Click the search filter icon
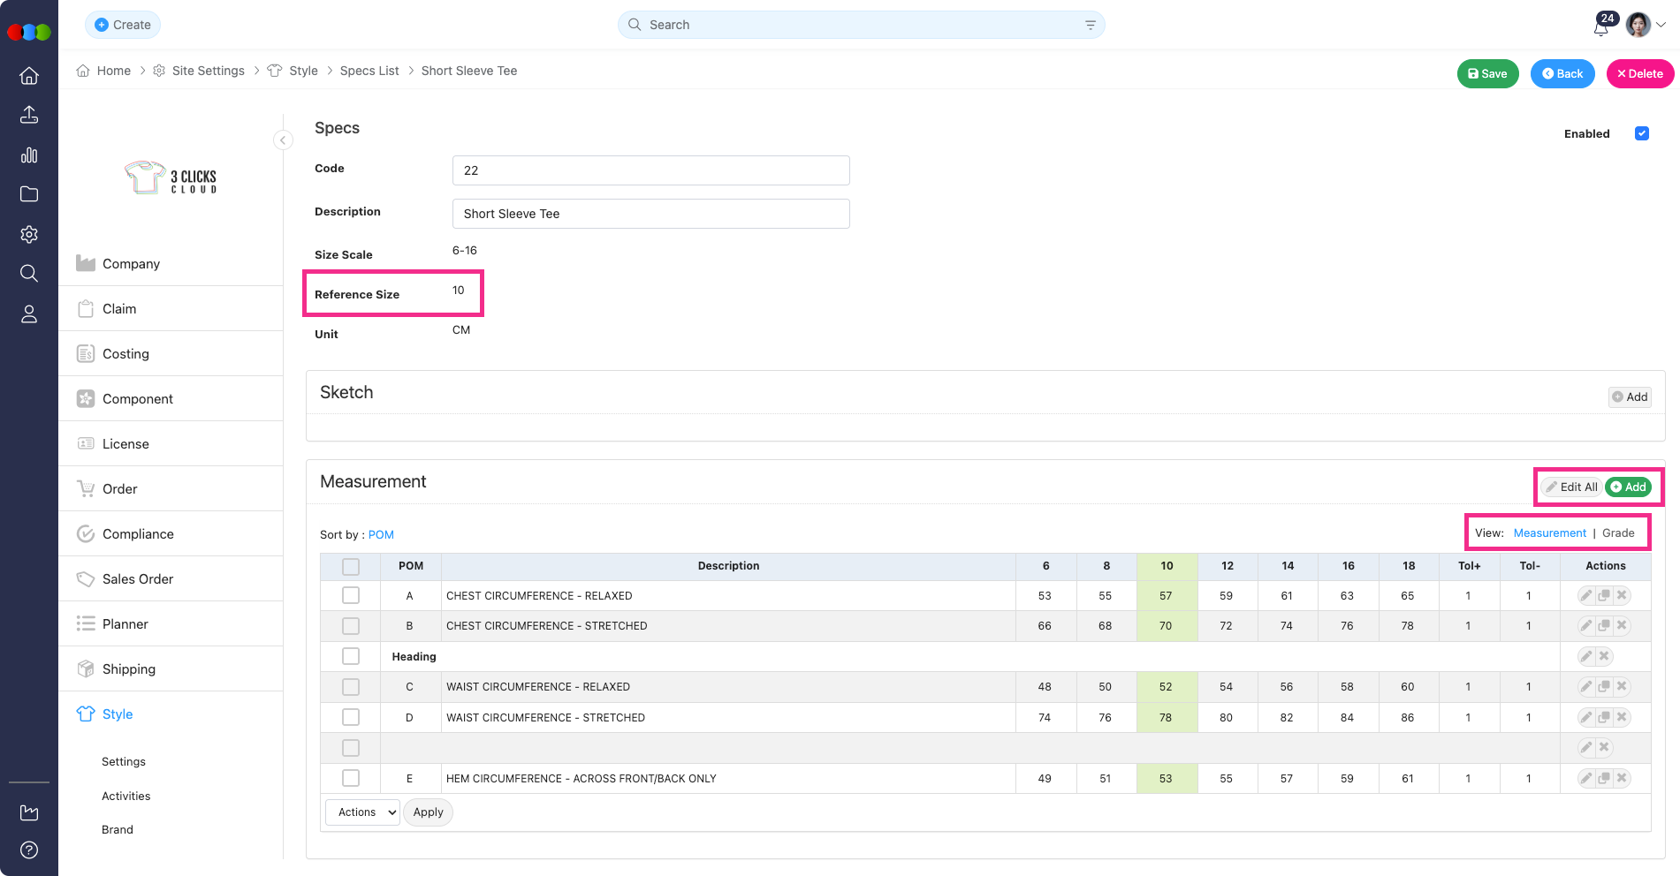The width and height of the screenshot is (1680, 876). click(1090, 26)
